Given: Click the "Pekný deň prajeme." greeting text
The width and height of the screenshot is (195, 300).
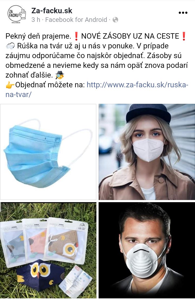Looking at the screenshot, I should point(38,36).
